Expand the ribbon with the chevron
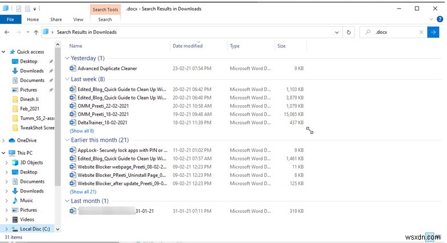 click(x=431, y=19)
